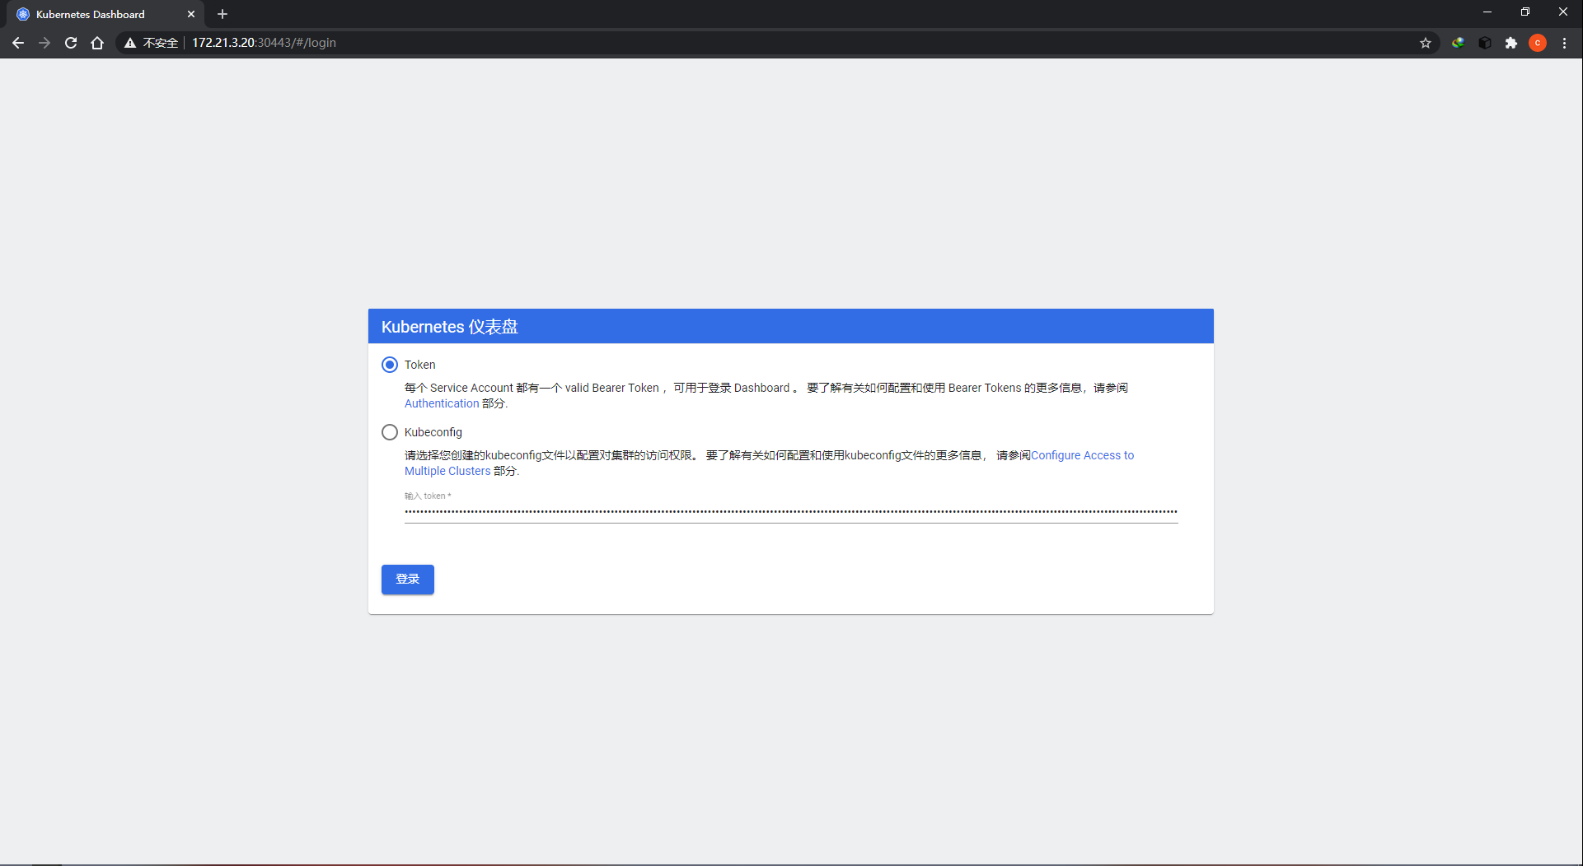Open a new browser tab
This screenshot has width=1583, height=866.
(x=222, y=14)
